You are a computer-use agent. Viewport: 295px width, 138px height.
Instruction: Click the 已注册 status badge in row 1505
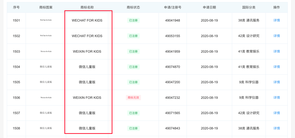pos(133,82)
